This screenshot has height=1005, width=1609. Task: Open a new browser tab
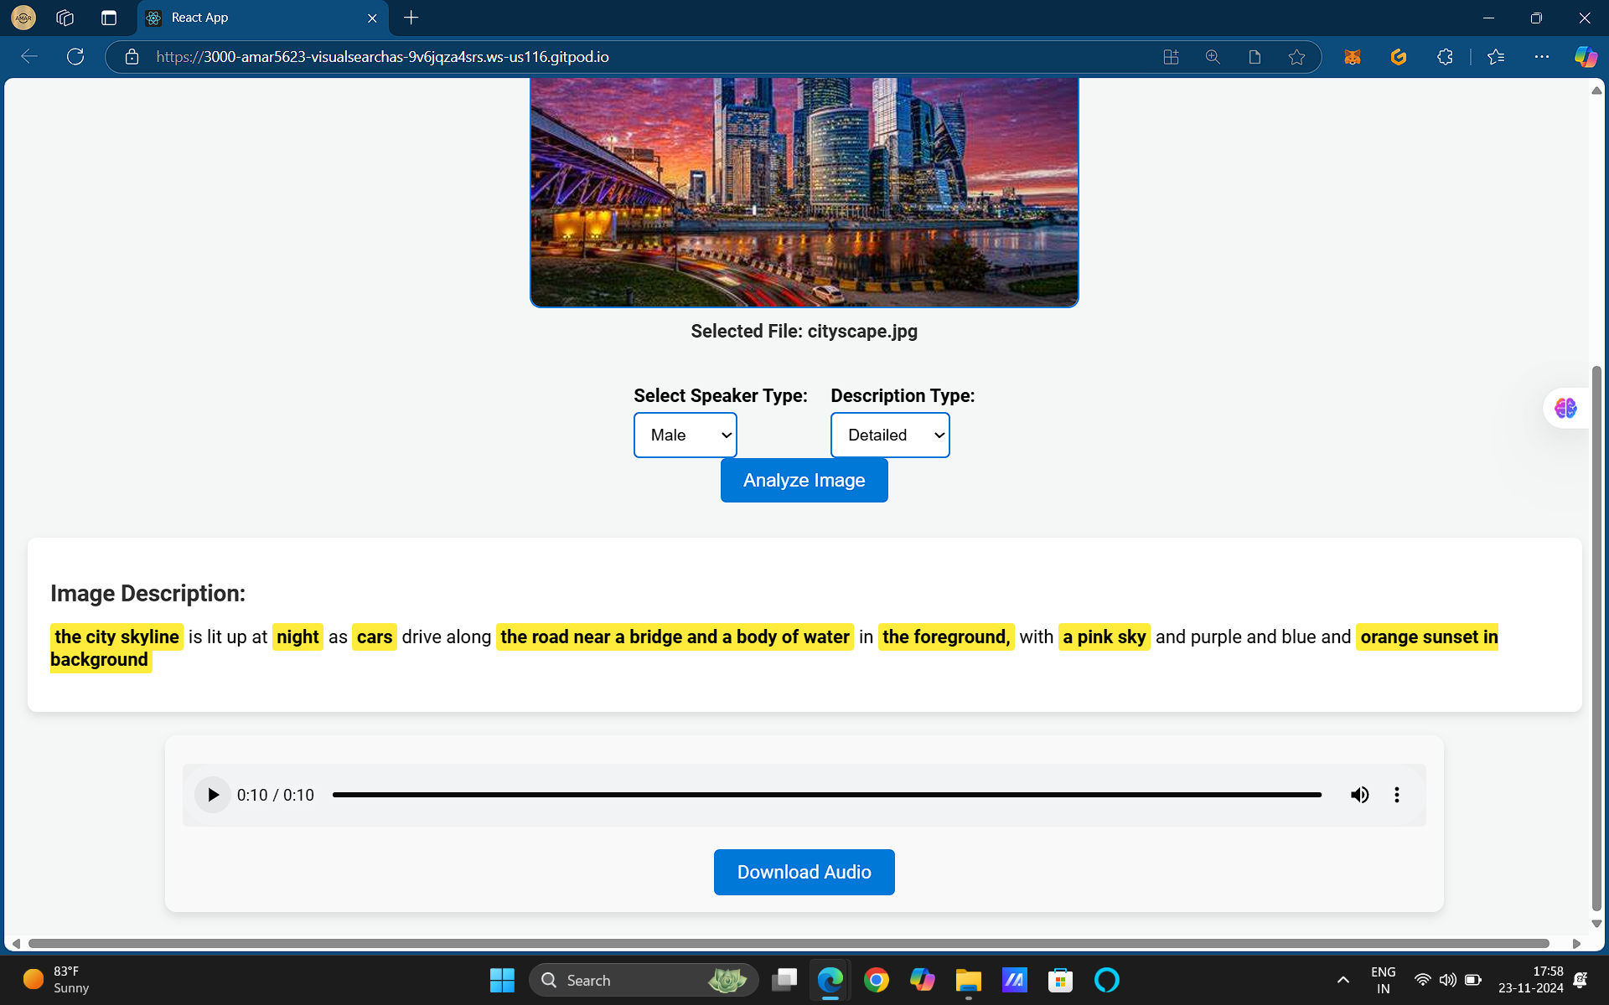[x=411, y=18]
